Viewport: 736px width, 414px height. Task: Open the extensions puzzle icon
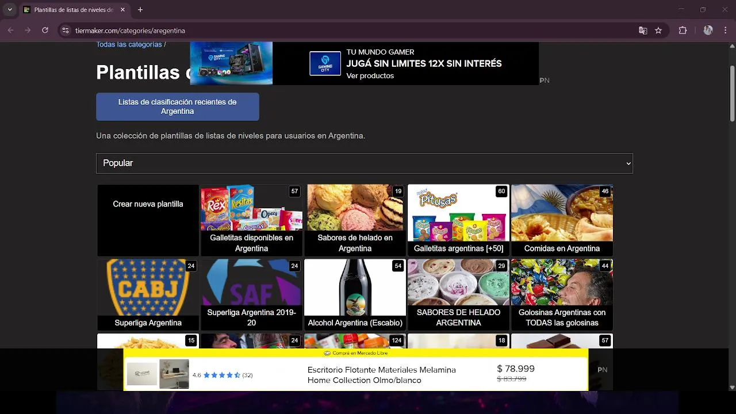(x=683, y=30)
